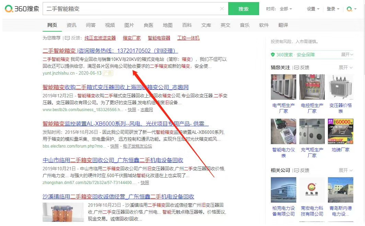Click the 柏克电力设备有限公司 name link
The width and height of the screenshot is (365, 226).
coord(284,211)
